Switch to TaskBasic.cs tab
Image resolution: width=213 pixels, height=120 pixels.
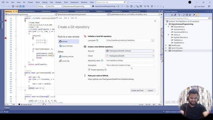[x=101, y=11]
